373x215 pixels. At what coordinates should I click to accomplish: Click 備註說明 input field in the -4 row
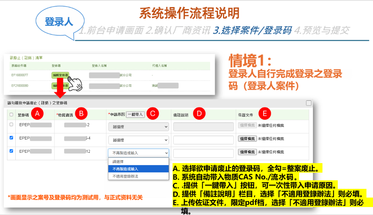click(x=203, y=140)
